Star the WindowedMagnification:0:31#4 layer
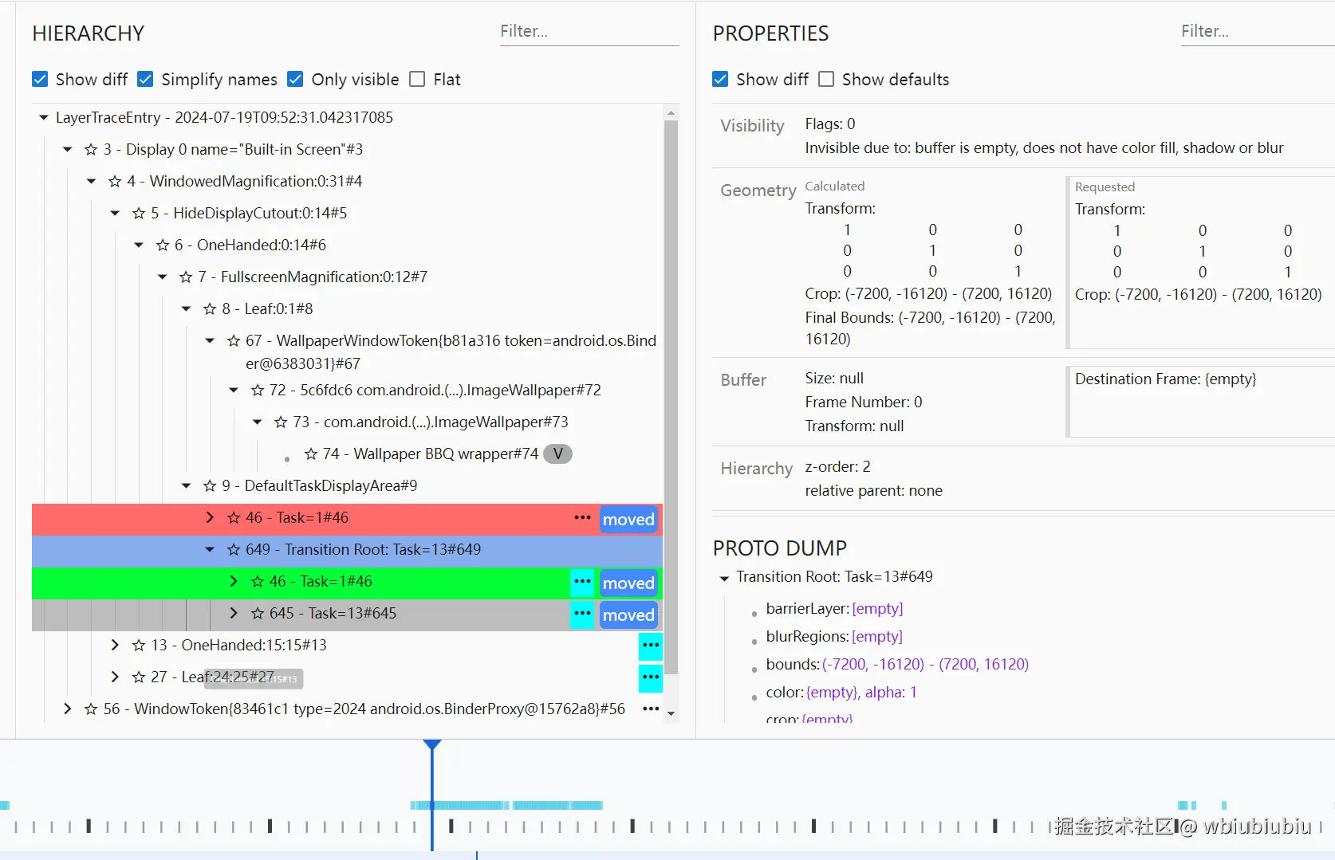This screenshot has height=860, width=1335. (x=115, y=182)
